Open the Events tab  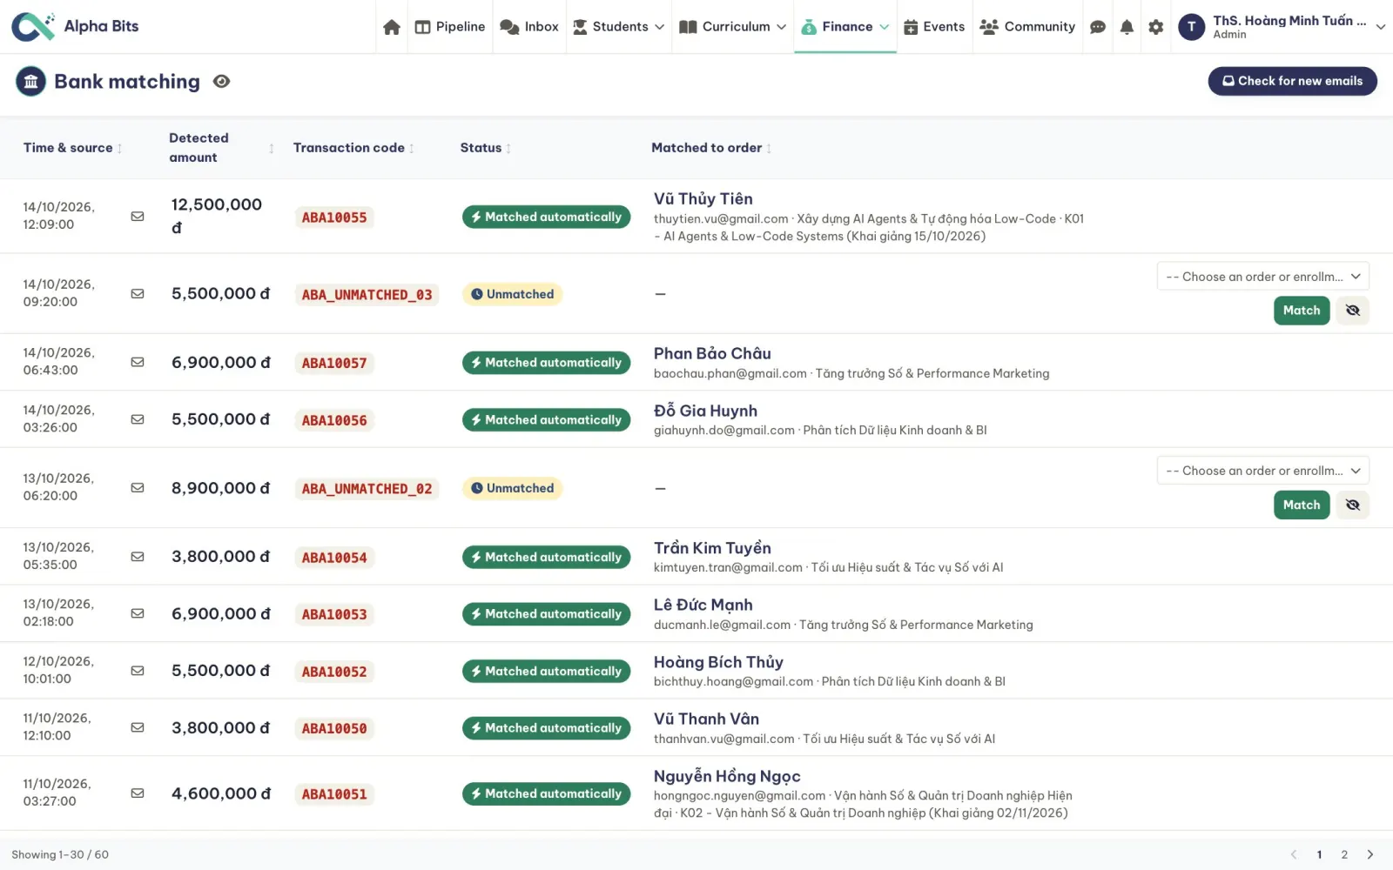[934, 27]
